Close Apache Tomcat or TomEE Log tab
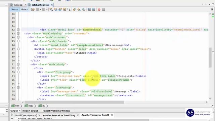Image resolution: width=215 pixels, height=121 pixels. (78, 115)
